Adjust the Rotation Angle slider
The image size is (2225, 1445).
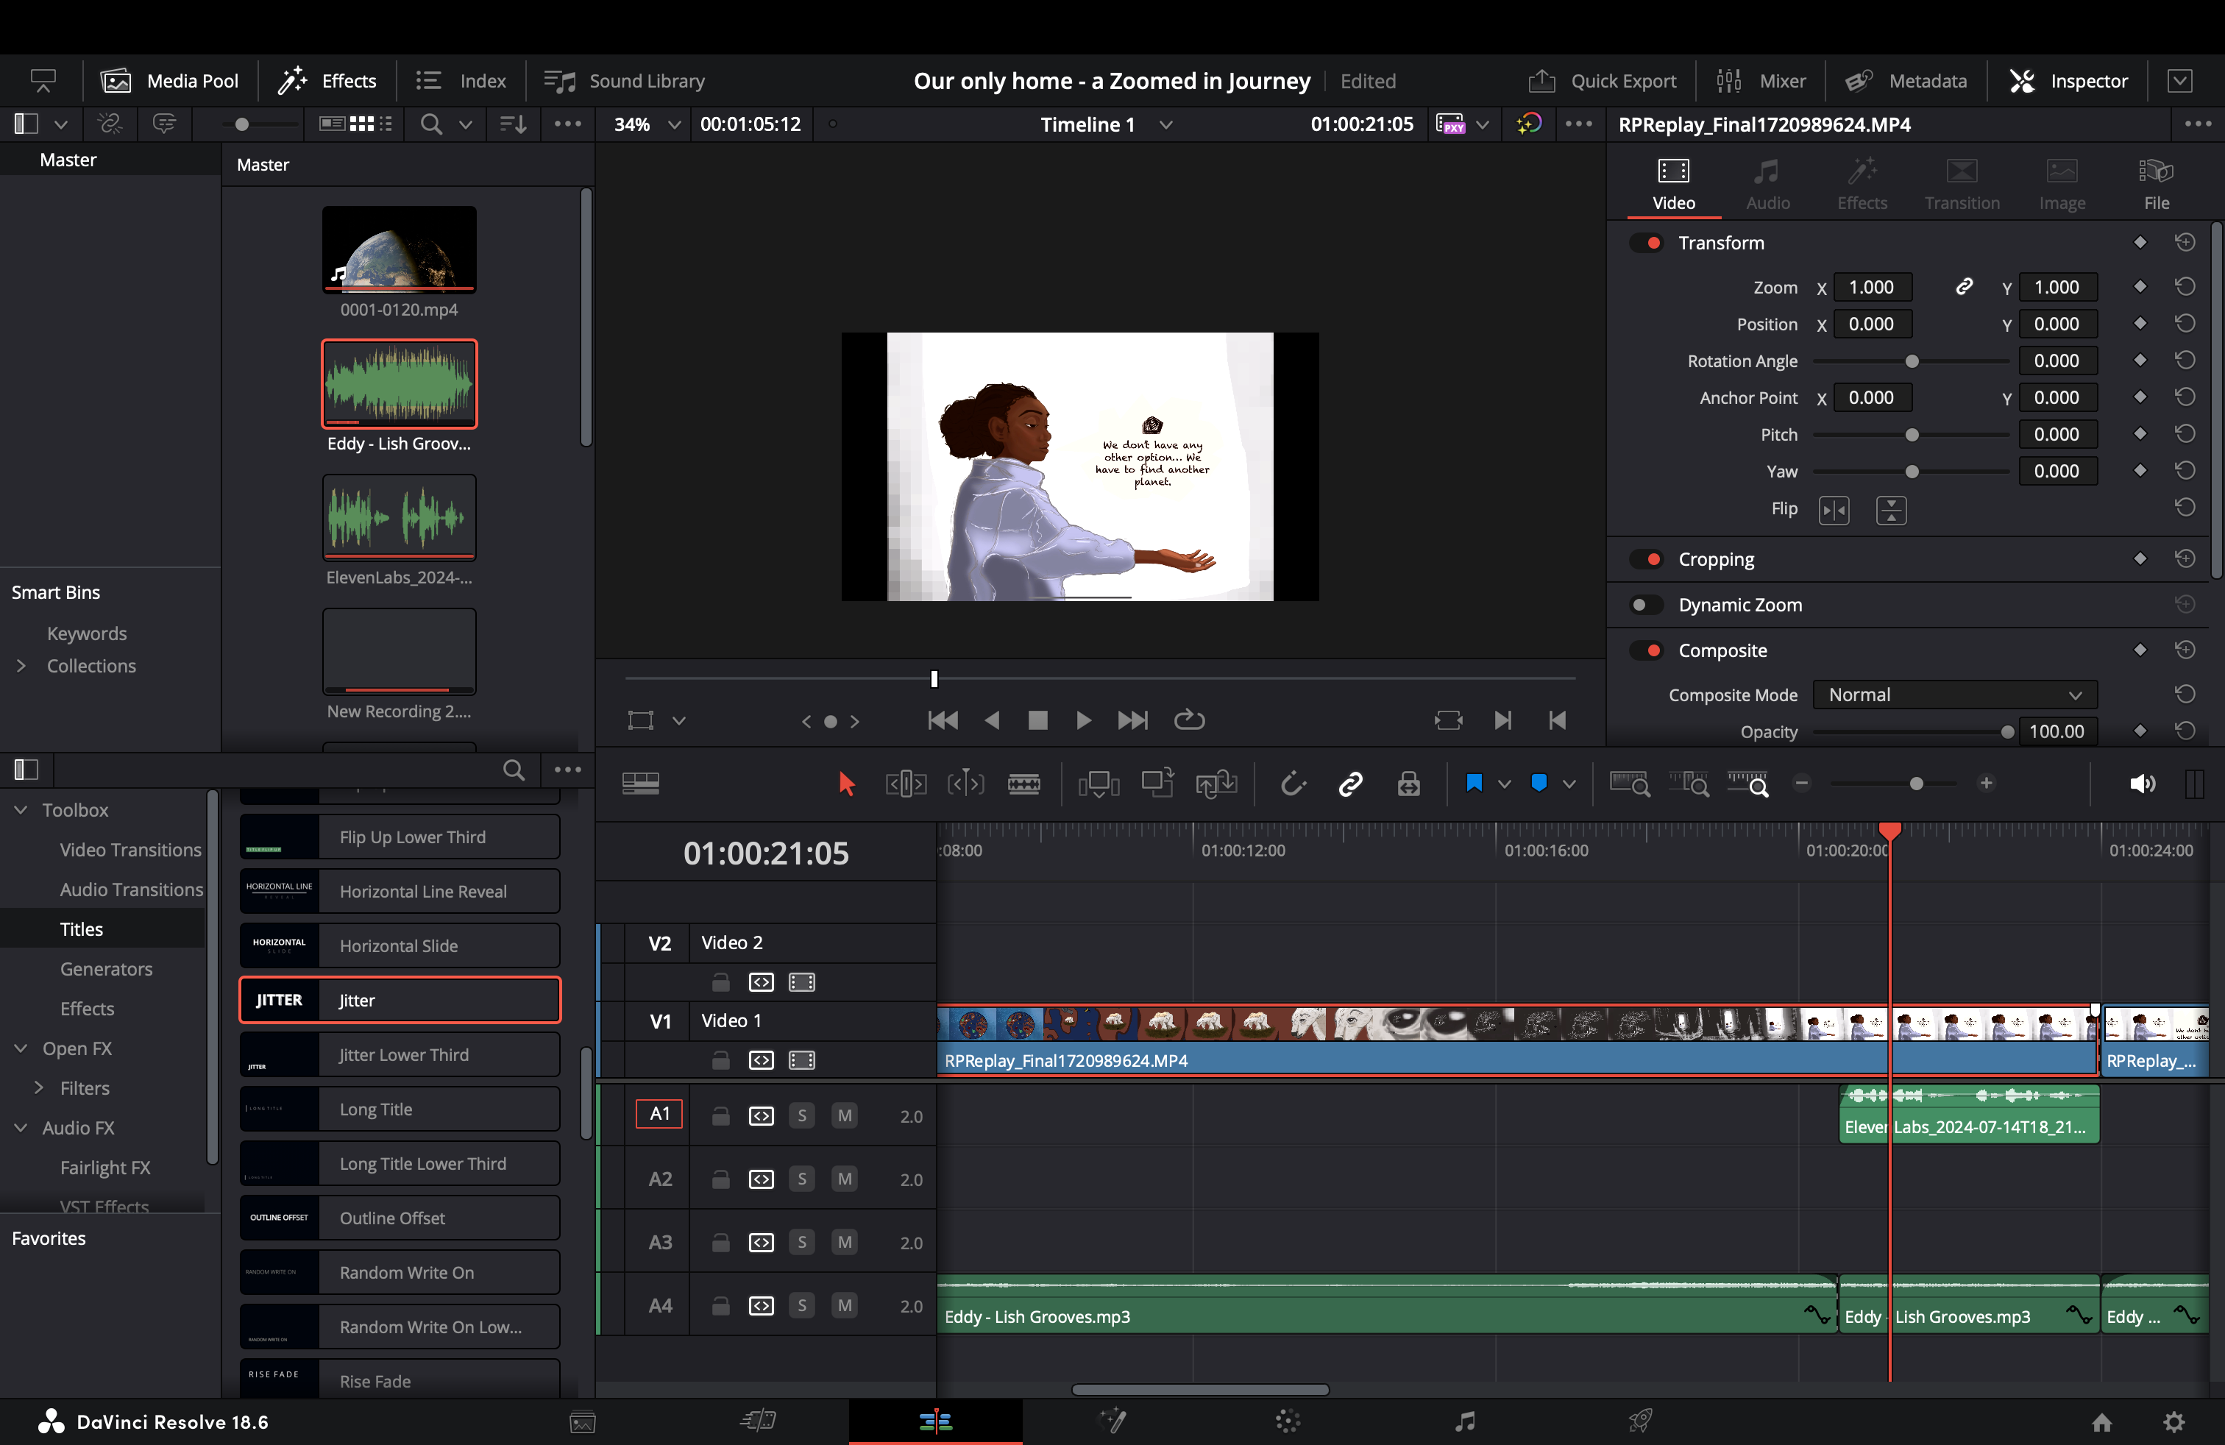point(1911,361)
